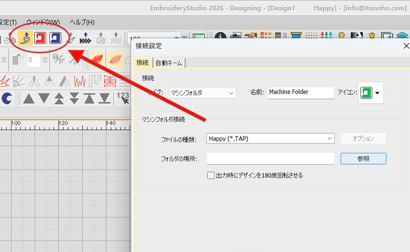Click the move-to-bottom triangle with bar icon

click(x=104, y=98)
